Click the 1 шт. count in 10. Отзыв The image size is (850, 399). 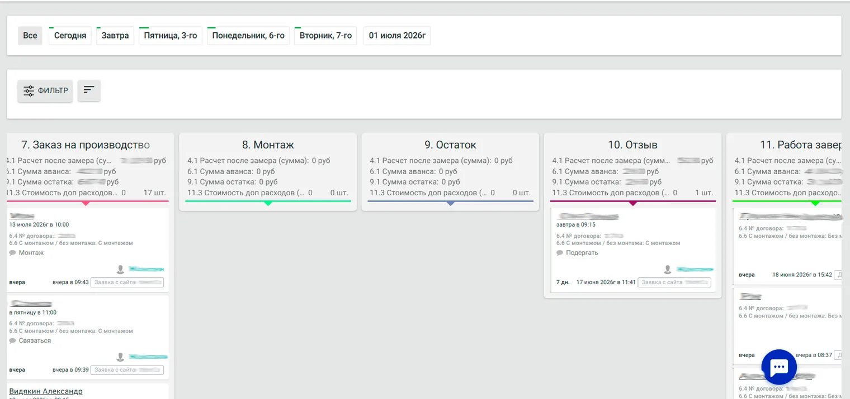(704, 193)
